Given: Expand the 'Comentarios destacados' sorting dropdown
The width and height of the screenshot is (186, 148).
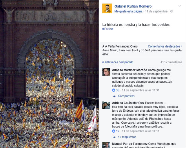Looking at the screenshot, I should click(x=165, y=46).
